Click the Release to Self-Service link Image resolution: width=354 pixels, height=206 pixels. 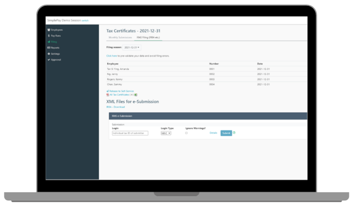click(121, 91)
